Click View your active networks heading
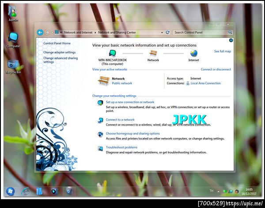 (x=110, y=69)
